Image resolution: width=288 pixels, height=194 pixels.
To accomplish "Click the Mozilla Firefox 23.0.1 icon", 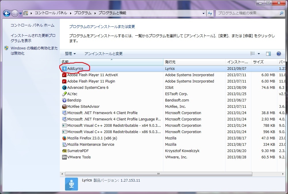I will (64, 138).
